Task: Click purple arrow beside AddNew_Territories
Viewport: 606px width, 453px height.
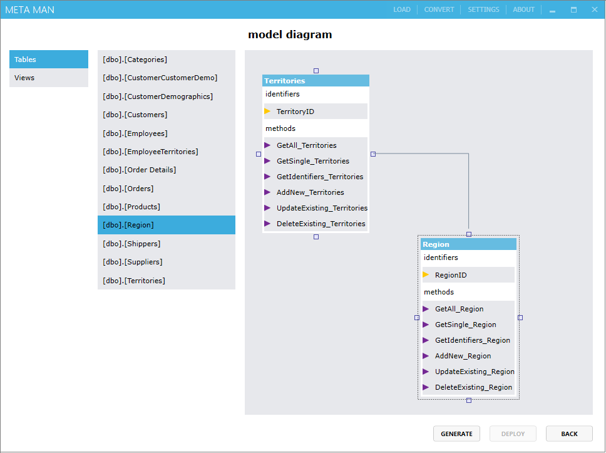Action: coord(267,192)
